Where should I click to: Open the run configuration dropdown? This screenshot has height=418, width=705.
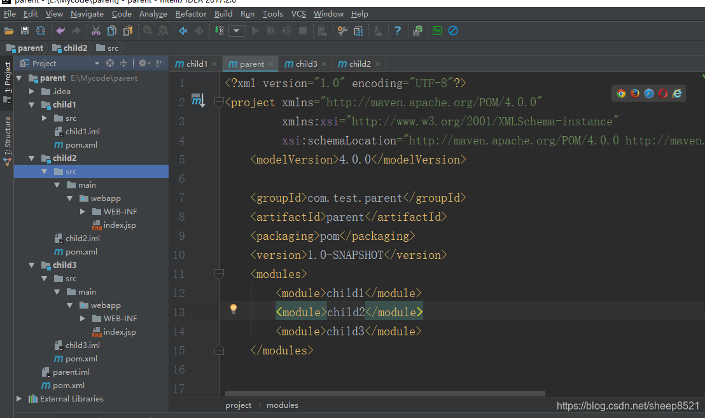pyautogui.click(x=237, y=31)
